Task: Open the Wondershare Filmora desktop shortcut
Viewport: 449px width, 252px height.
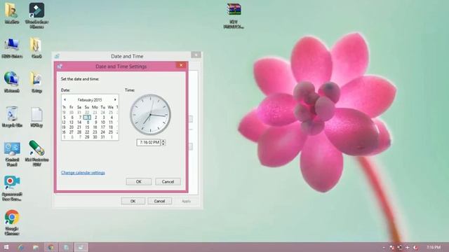Action: click(x=36, y=15)
